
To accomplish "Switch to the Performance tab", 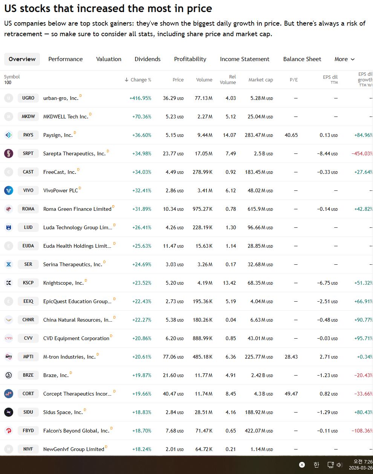I will tap(66, 59).
